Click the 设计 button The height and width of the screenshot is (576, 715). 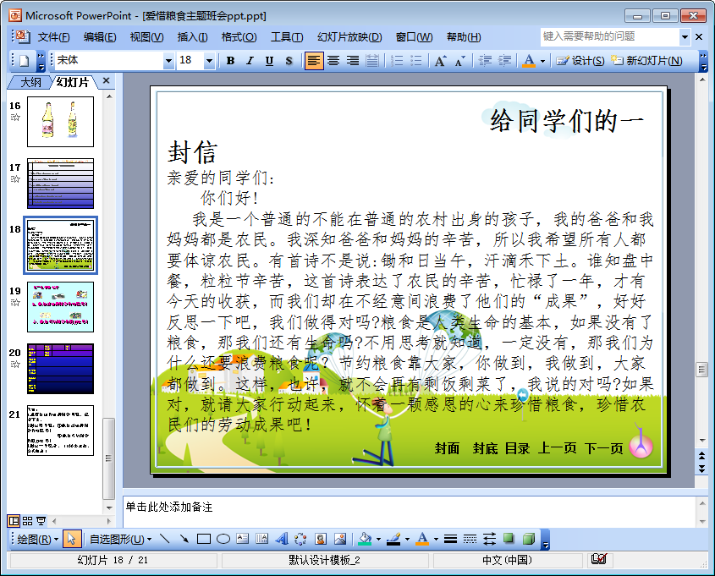(x=580, y=61)
